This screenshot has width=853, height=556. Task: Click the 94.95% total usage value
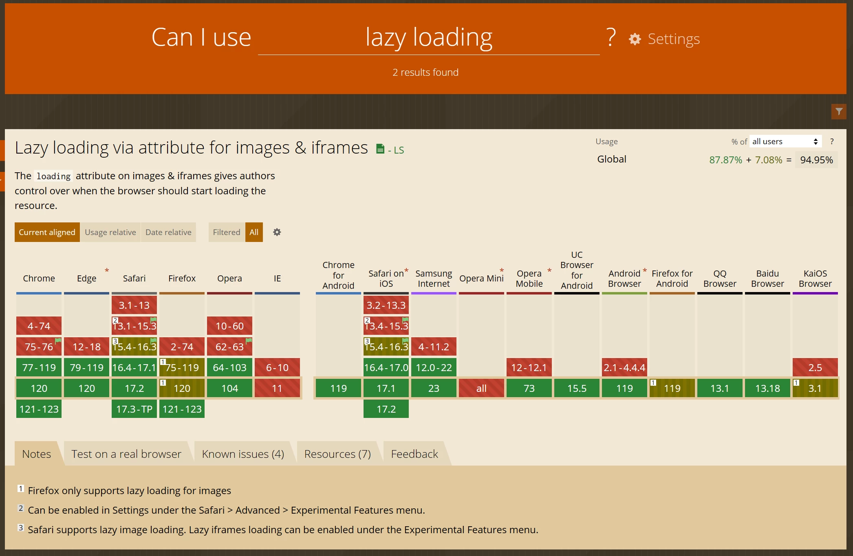point(816,160)
